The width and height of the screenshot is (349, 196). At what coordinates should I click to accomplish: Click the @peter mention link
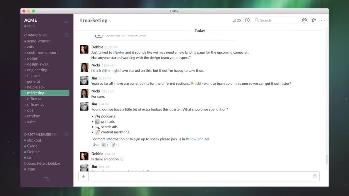click(x=119, y=52)
